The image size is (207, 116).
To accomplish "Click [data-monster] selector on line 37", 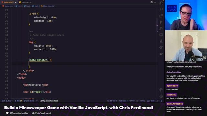I will [x=38, y=60].
